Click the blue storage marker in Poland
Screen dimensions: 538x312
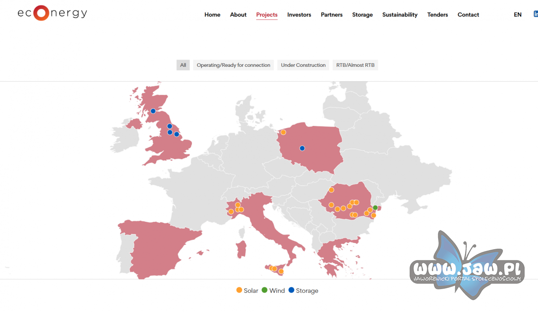(302, 148)
